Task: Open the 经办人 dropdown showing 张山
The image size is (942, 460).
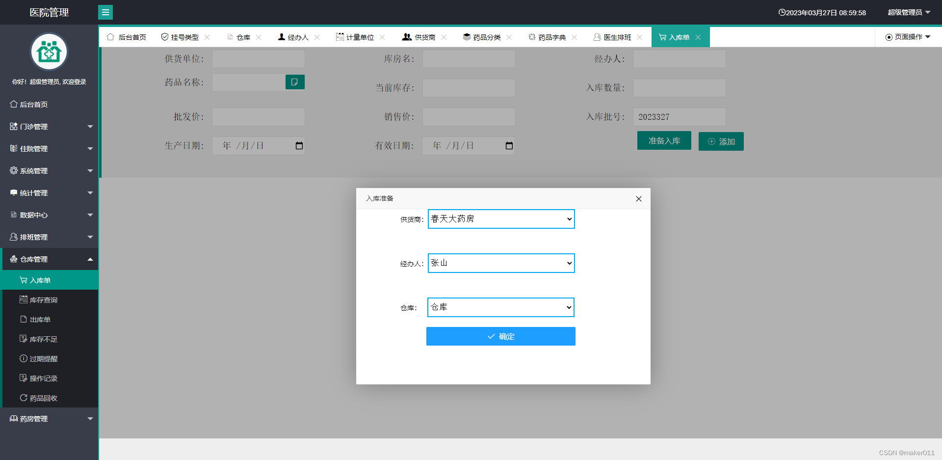Action: pyautogui.click(x=501, y=263)
